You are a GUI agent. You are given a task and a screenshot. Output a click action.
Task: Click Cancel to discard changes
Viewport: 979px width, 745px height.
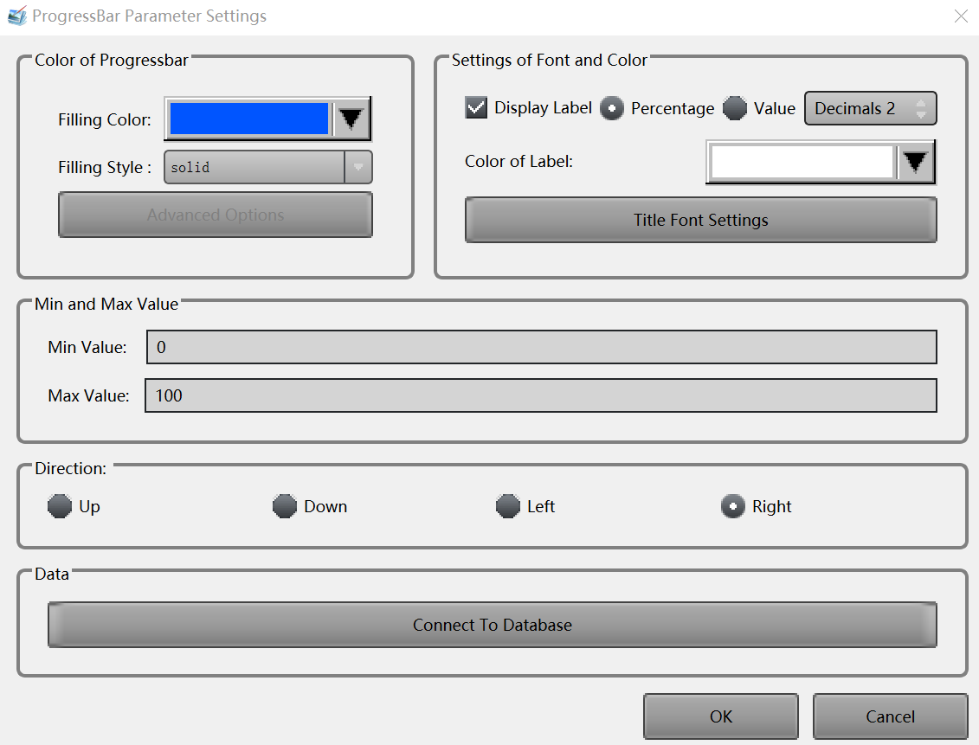coord(890,716)
